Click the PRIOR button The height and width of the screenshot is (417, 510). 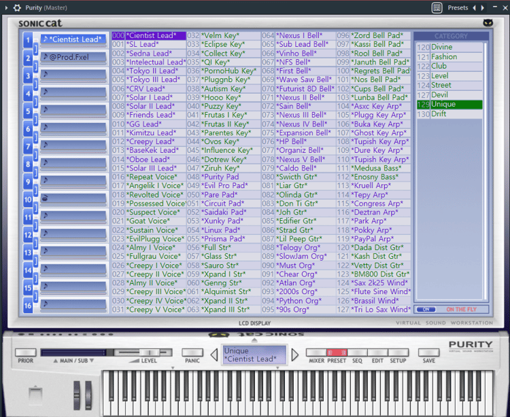tap(25, 352)
